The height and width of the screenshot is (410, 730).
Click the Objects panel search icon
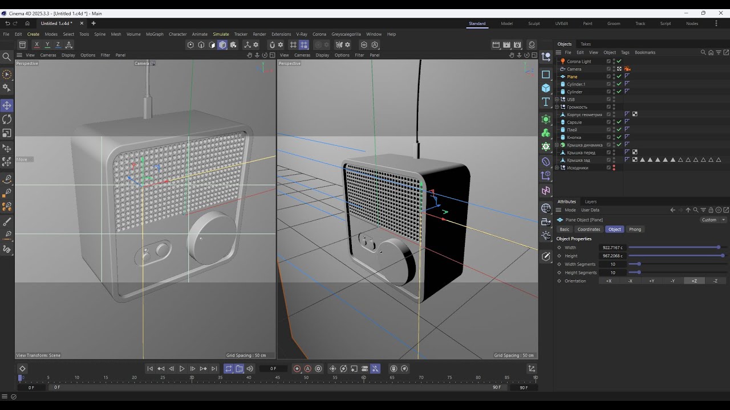[703, 52]
